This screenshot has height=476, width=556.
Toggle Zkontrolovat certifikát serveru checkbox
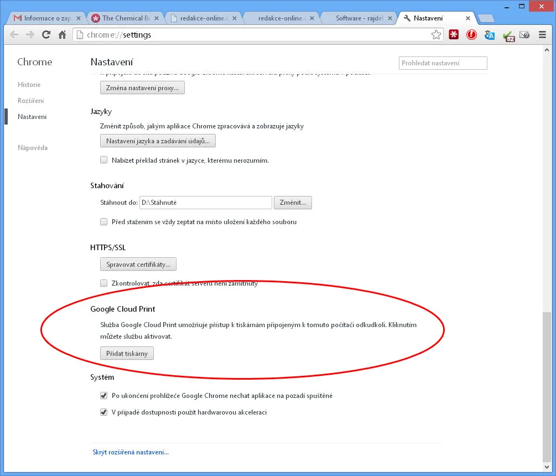click(x=103, y=283)
